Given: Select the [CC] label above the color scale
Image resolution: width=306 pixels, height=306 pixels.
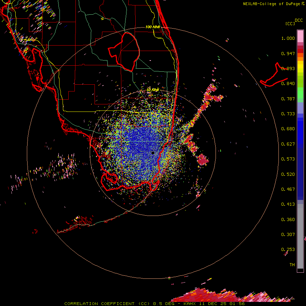Looking at the screenshot, I should tap(290, 23).
